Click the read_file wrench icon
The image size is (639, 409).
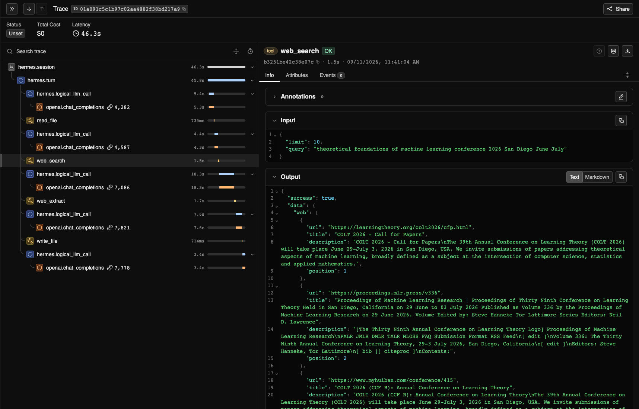30,120
